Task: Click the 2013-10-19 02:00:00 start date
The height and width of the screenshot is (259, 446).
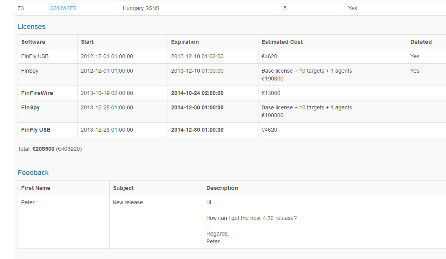Action: tap(107, 93)
